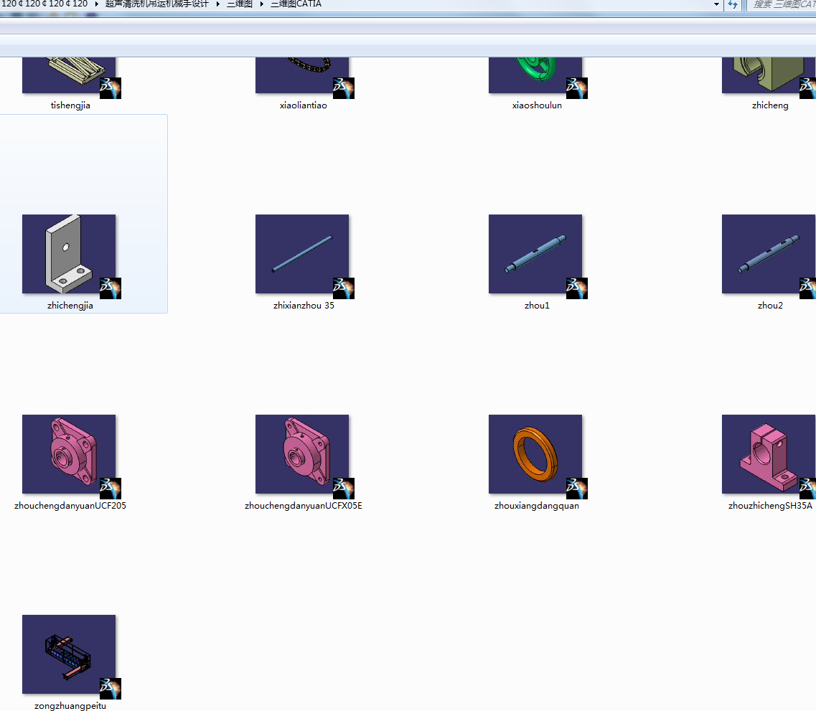816x711 pixels.
Task: Click CATIA badge on zongzhuangpeitu thumbnail
Action: tap(111, 689)
